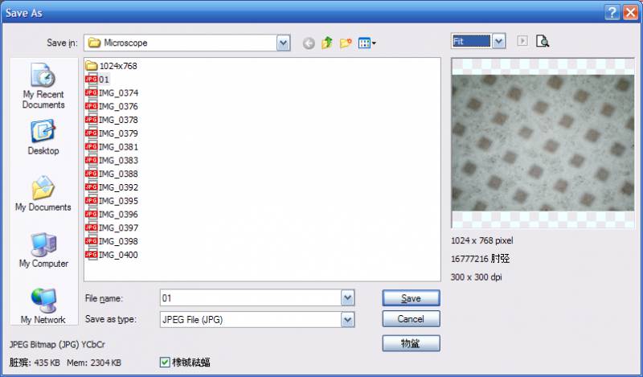Open My Documents in the sidebar

43,193
